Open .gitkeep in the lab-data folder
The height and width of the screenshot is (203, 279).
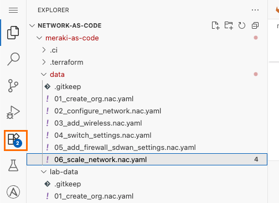pyautogui.click(x=147, y=184)
